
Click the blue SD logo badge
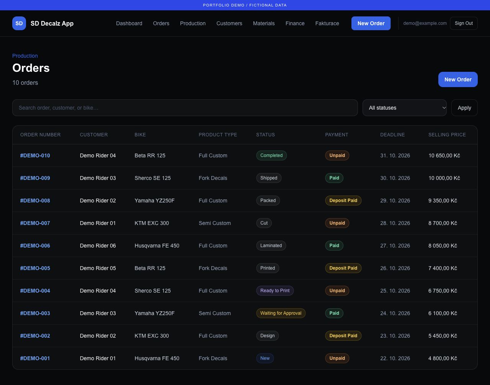tap(19, 23)
